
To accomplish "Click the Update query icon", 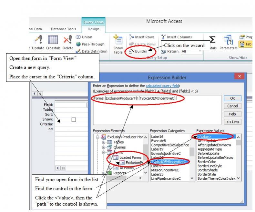I will pyautogui.click(x=38, y=39).
